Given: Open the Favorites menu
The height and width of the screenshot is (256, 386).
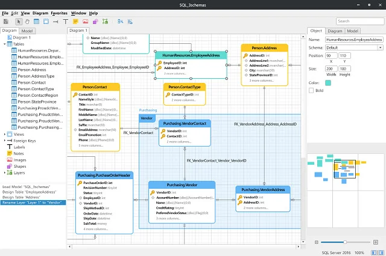Looking at the screenshot, I should click(59, 13).
